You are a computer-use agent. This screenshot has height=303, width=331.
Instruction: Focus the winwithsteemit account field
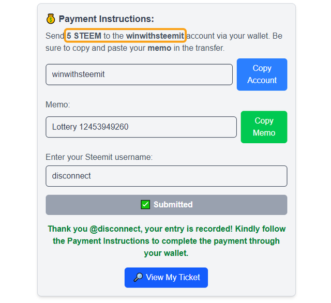click(139, 74)
